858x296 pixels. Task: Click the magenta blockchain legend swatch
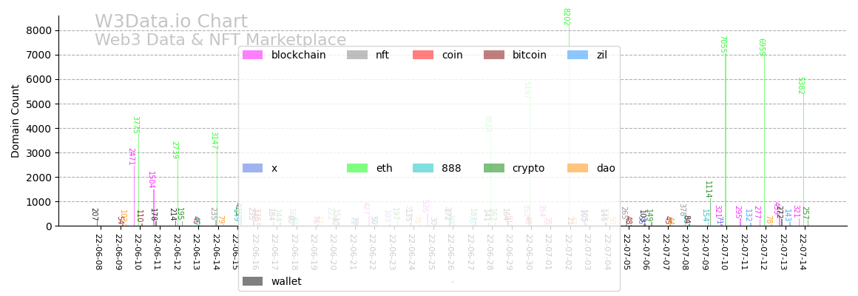click(x=252, y=55)
